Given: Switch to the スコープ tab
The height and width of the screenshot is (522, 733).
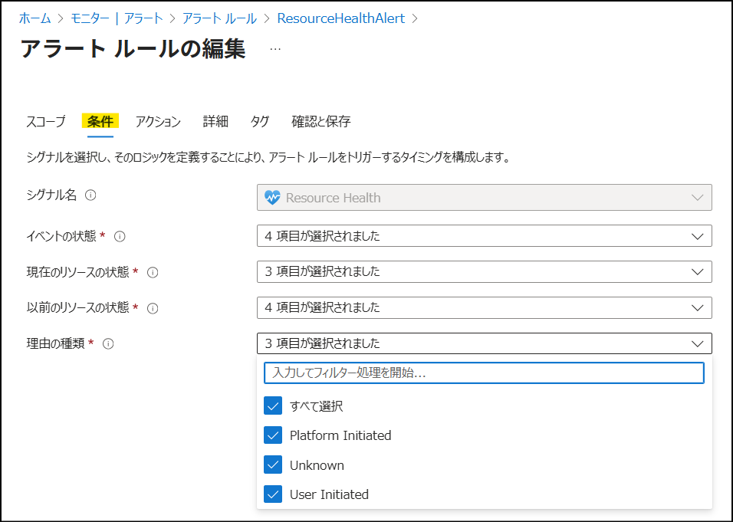Looking at the screenshot, I should click(46, 122).
